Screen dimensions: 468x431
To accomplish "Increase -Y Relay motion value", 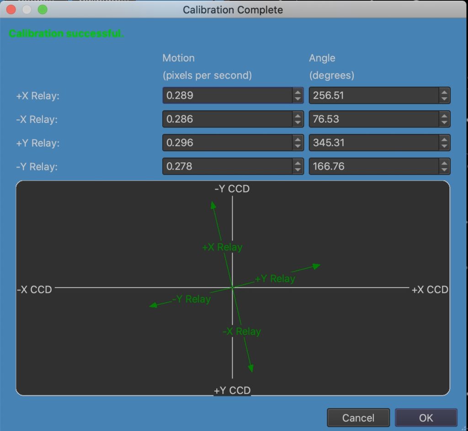I will [298, 163].
